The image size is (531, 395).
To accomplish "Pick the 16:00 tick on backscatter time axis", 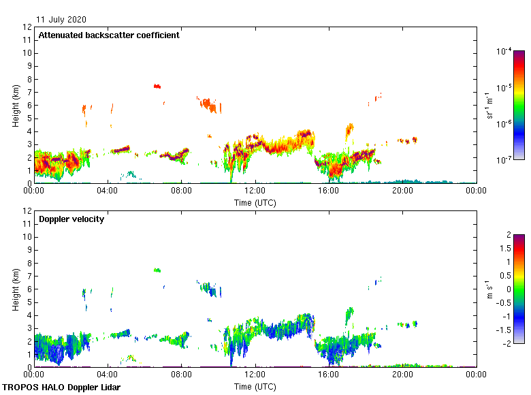I will (329, 192).
